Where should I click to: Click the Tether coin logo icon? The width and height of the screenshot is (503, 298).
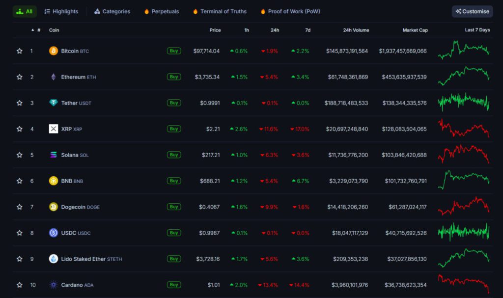(x=54, y=103)
